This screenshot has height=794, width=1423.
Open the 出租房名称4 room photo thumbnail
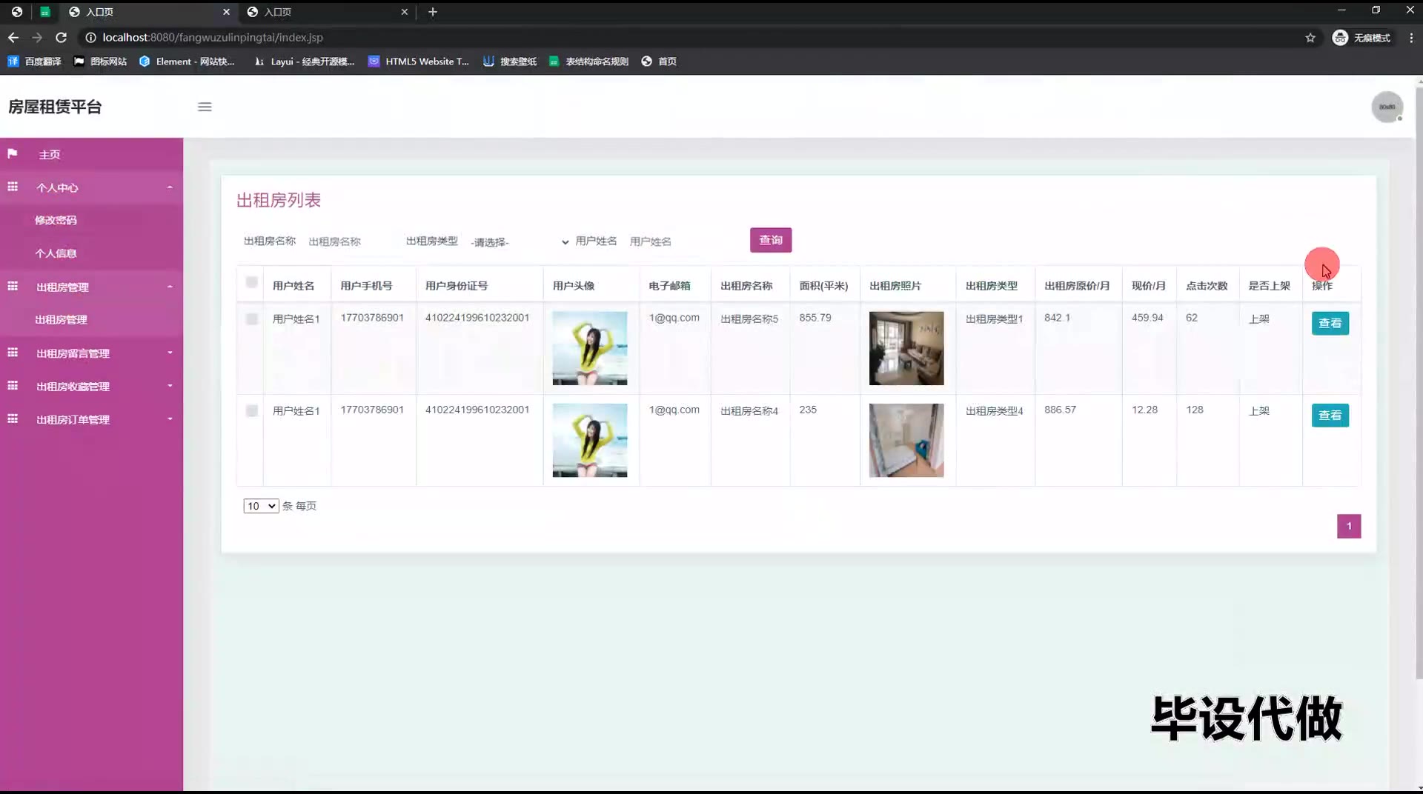[906, 440]
